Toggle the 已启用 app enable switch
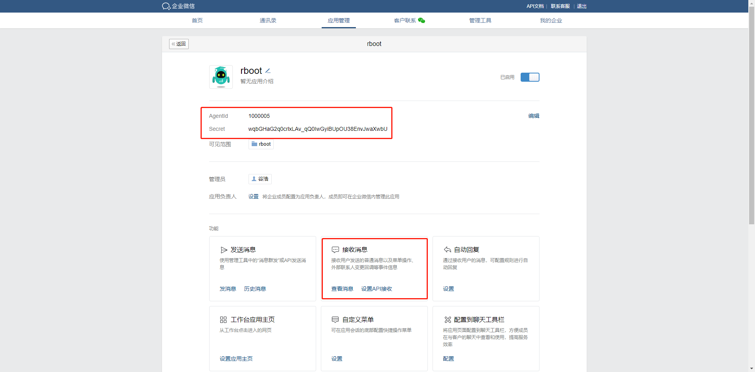755x372 pixels. [x=530, y=77]
